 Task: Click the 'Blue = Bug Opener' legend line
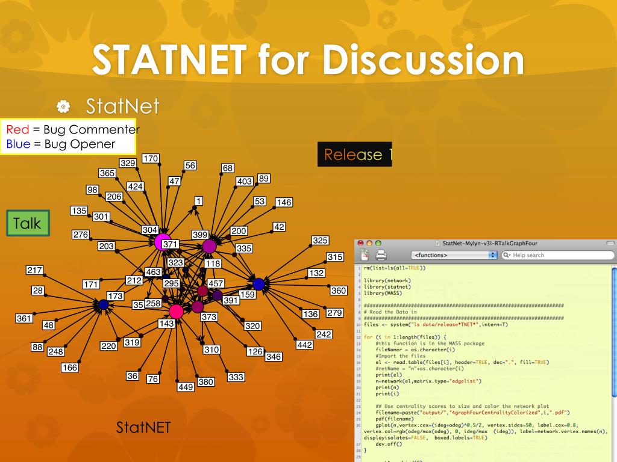(x=61, y=144)
